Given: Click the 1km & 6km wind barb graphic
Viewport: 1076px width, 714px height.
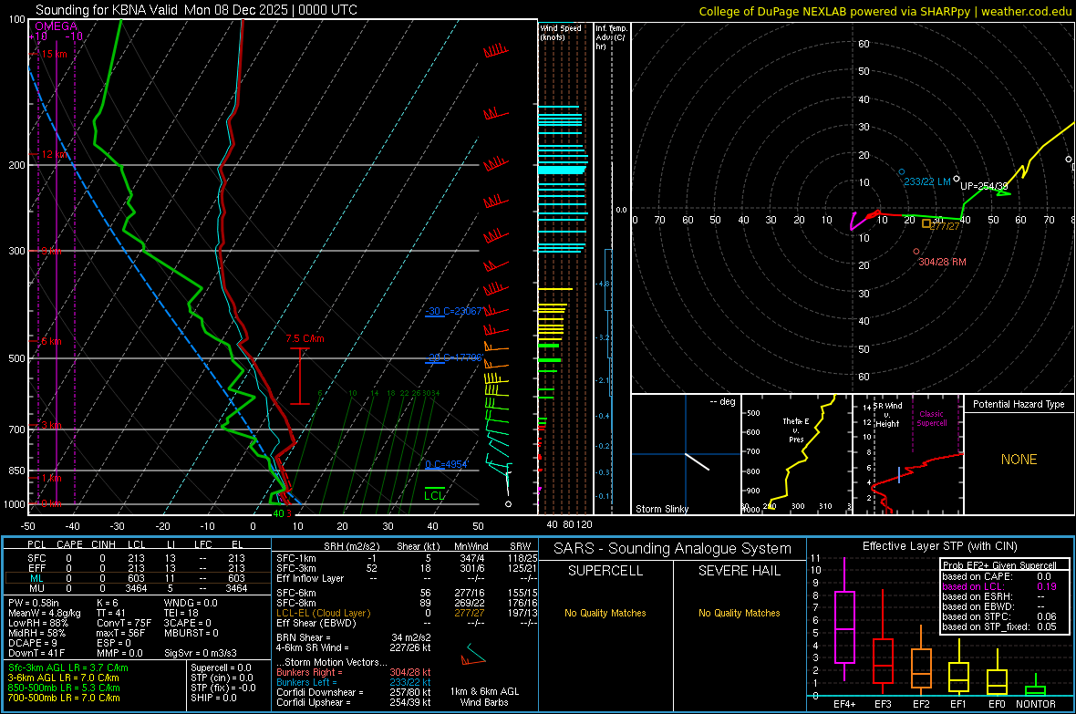Looking at the screenshot, I should (473, 654).
